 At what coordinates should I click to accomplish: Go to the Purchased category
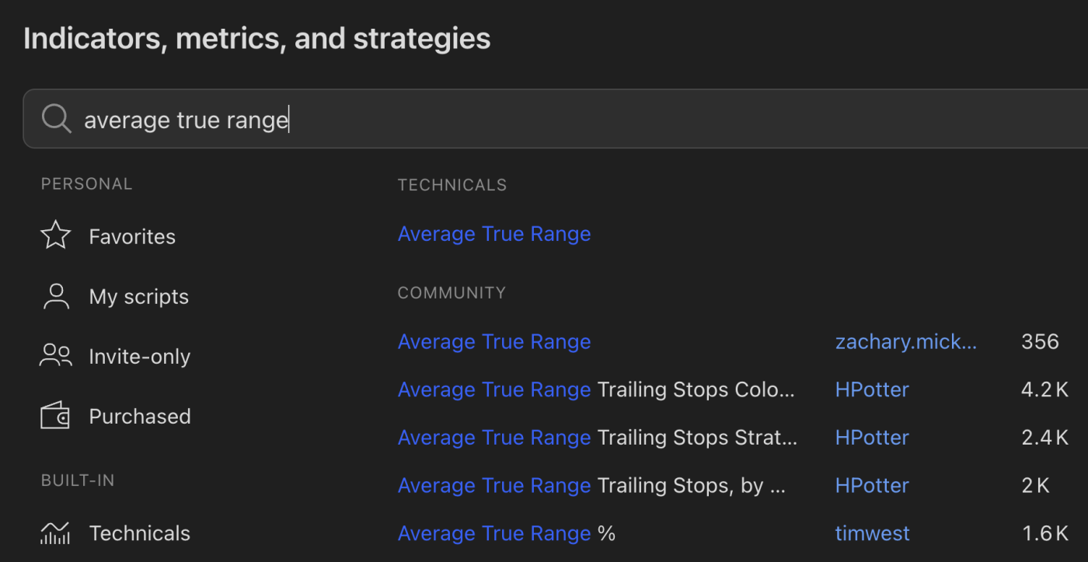click(x=139, y=417)
